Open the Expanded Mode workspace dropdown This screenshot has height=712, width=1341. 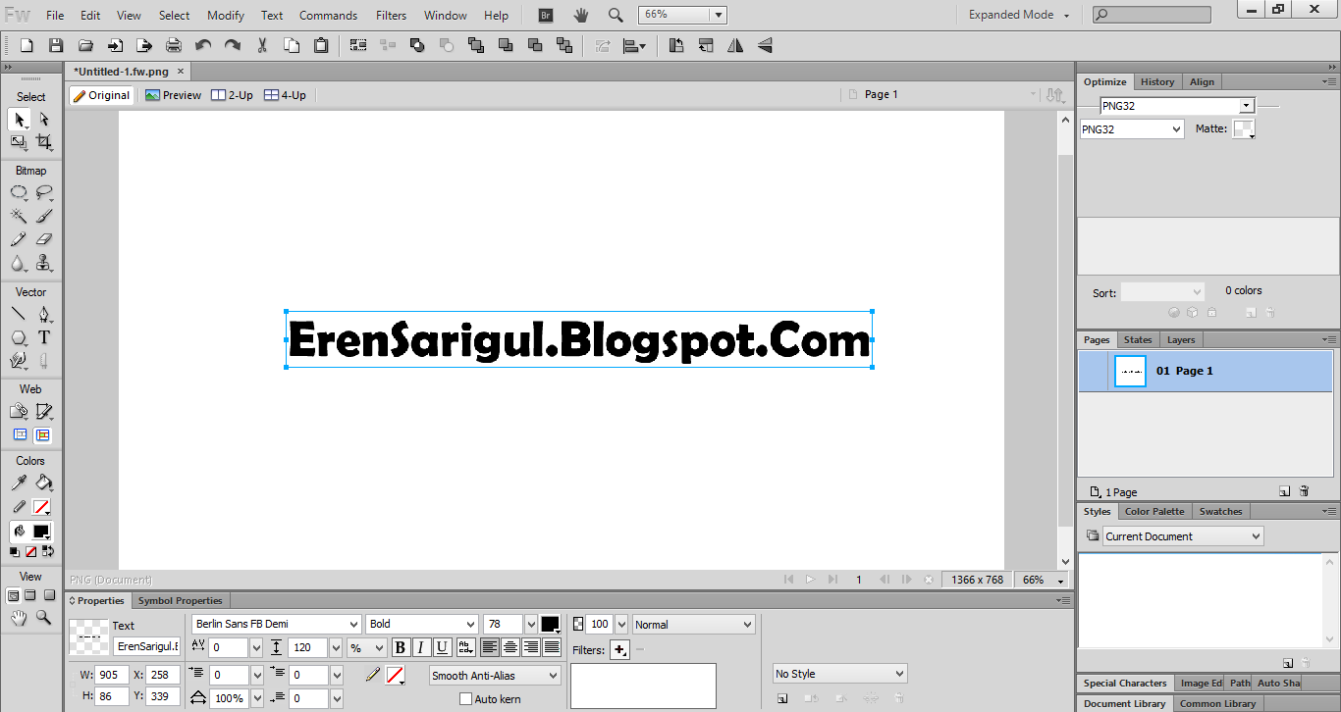click(1019, 15)
